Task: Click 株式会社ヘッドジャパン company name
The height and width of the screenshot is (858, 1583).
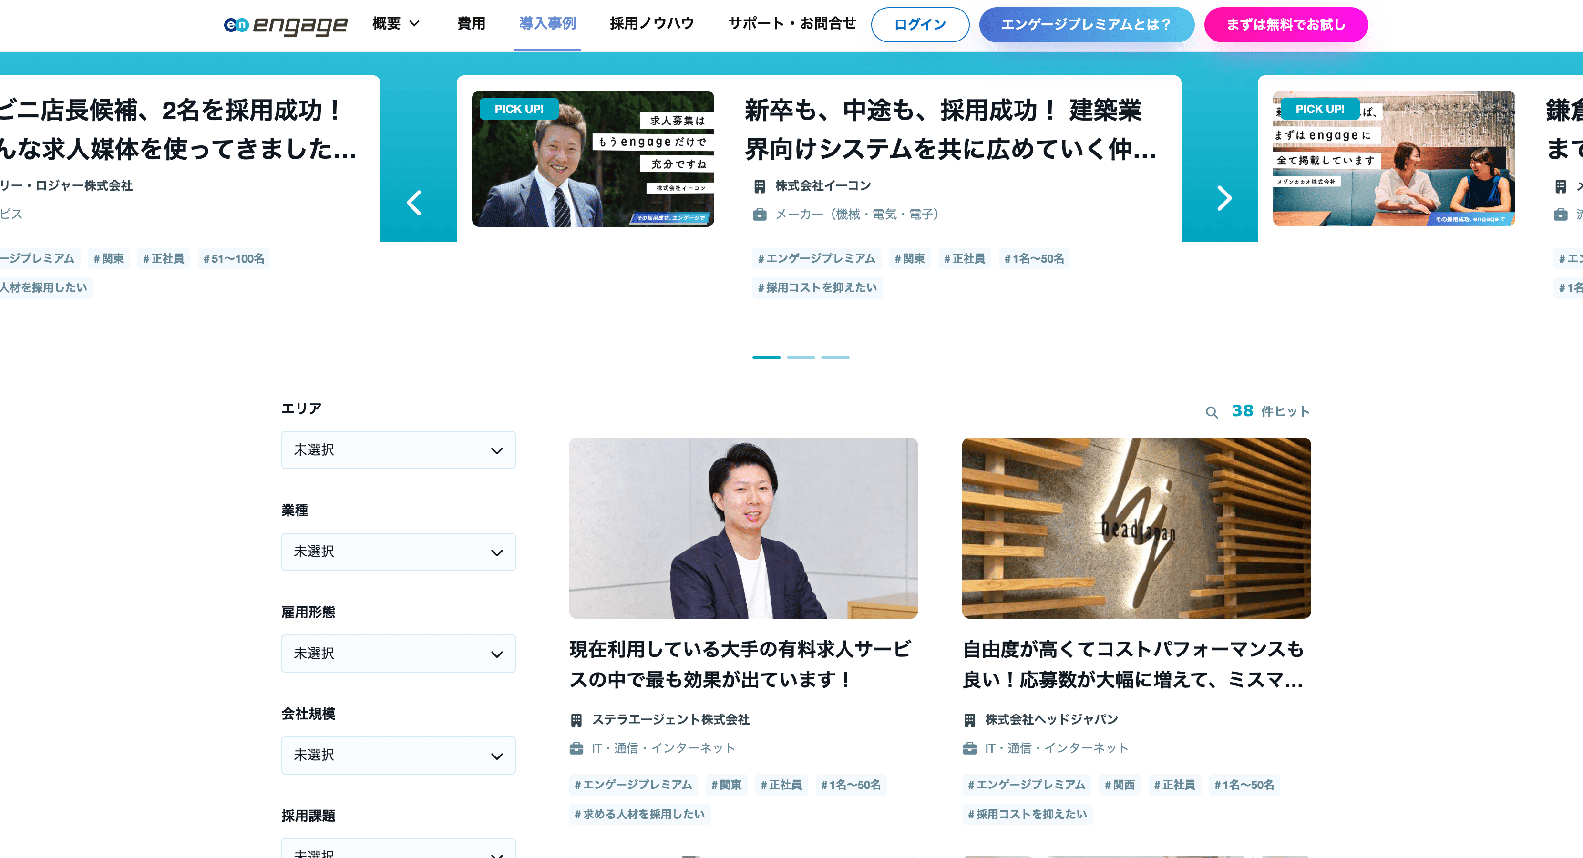Action: point(1051,720)
